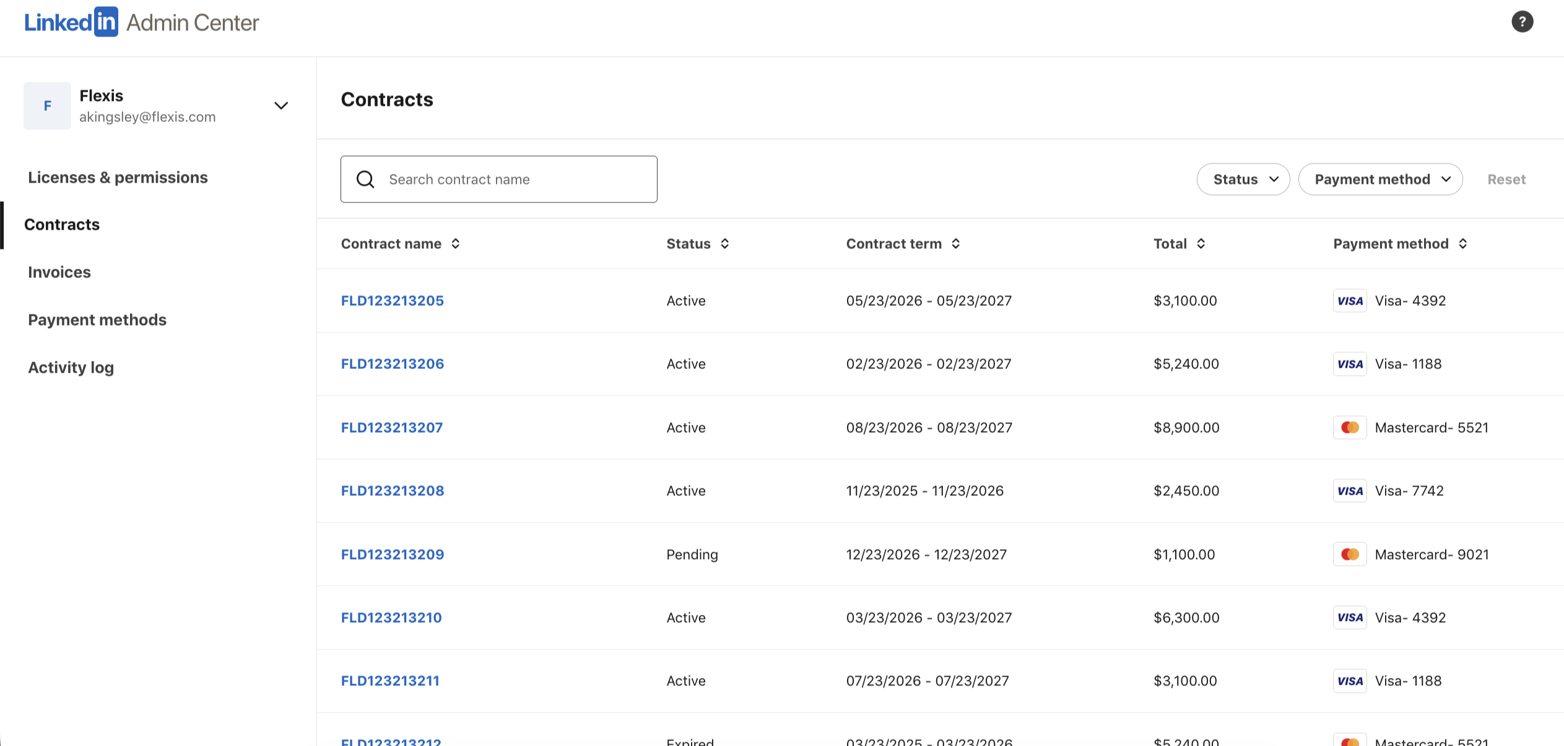Click the $8,900.00 total
Viewport: 1564px width, 746px height.
1186,428
